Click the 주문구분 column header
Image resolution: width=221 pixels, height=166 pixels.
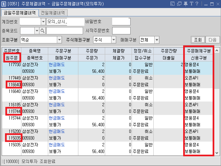pyautogui.click(x=63, y=51)
